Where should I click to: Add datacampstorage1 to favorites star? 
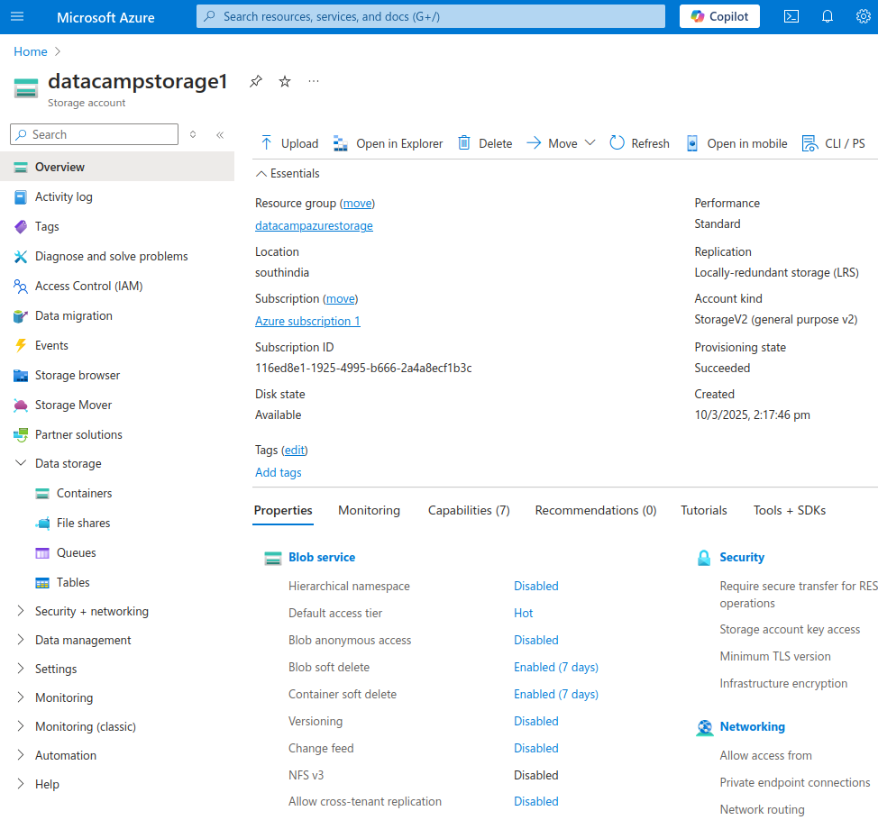[285, 81]
